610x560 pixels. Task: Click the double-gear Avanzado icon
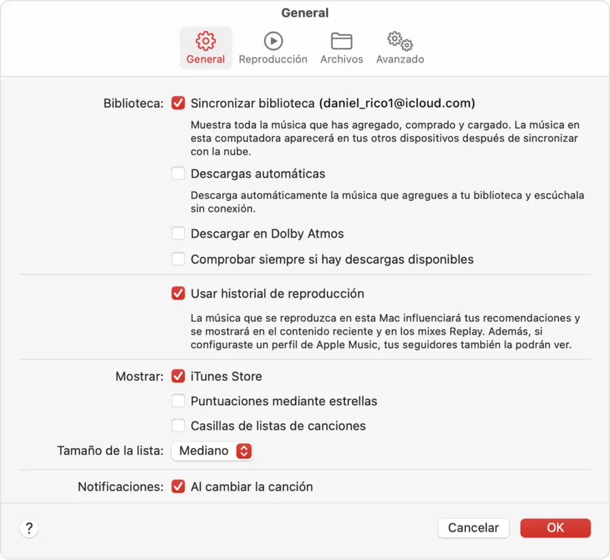click(x=400, y=41)
